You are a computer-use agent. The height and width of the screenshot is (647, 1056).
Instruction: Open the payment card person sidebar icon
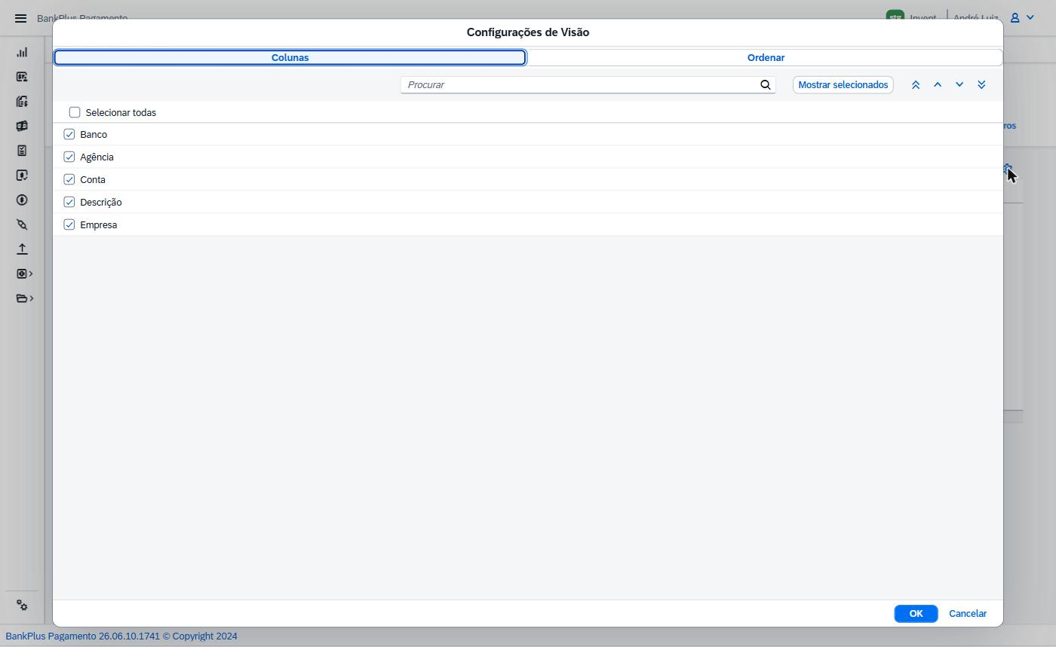coord(22,77)
